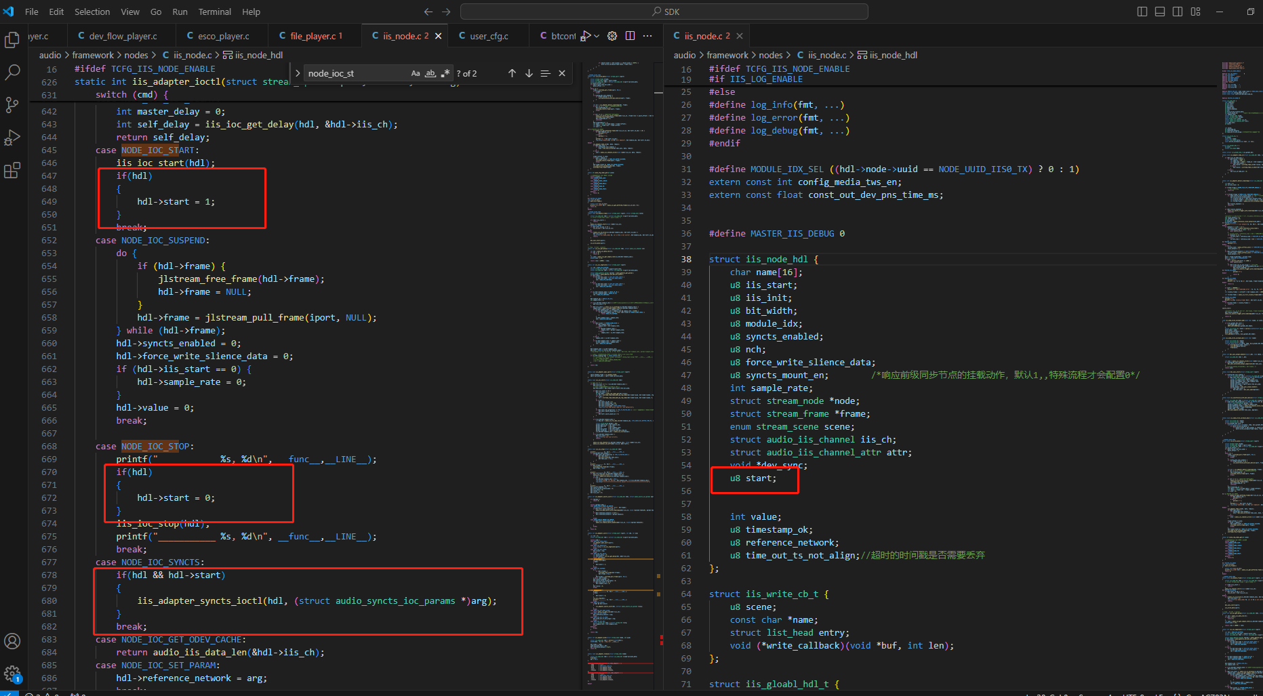Viewport: 1263px width, 696px height.
Task: Open the Selection menu
Action: click(92, 12)
